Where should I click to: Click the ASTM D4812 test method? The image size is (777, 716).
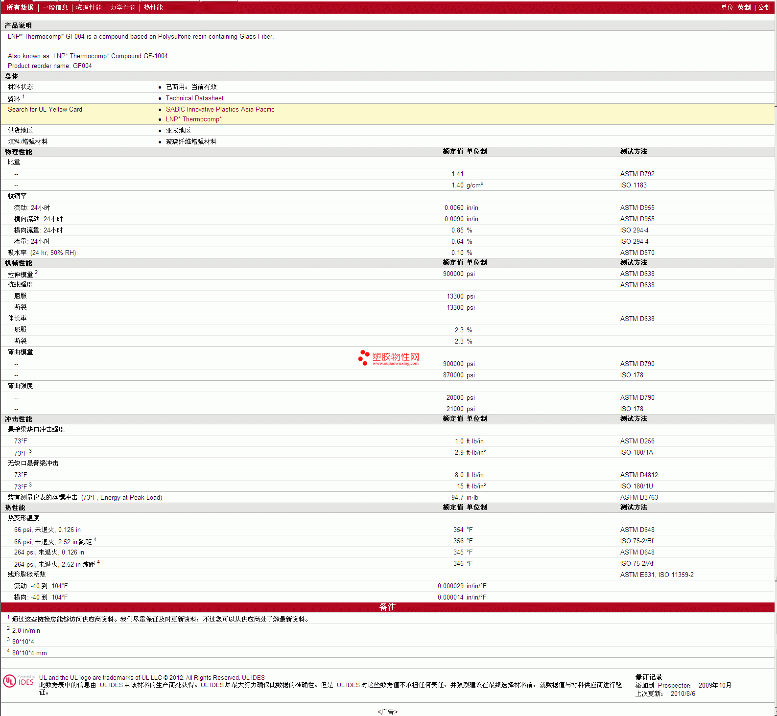point(639,475)
